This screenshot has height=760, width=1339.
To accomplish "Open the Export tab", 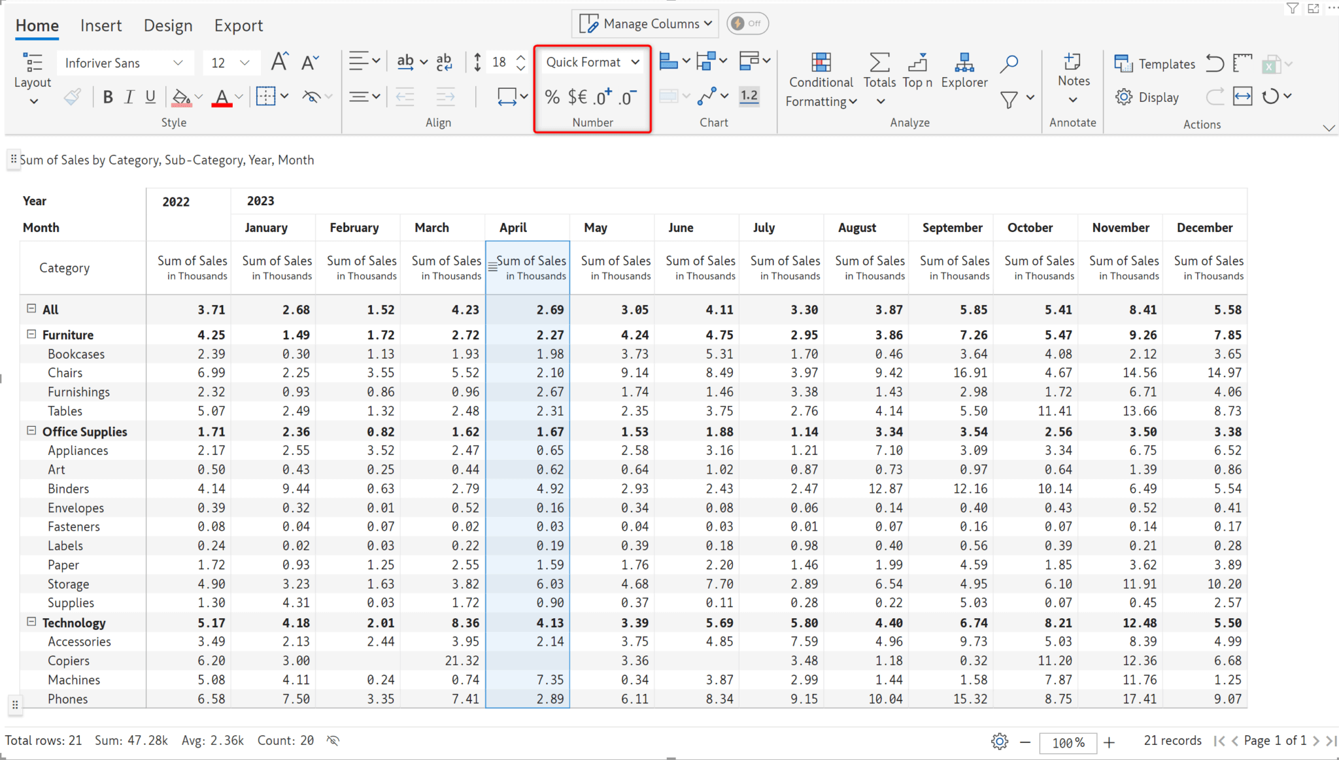I will click(x=239, y=25).
